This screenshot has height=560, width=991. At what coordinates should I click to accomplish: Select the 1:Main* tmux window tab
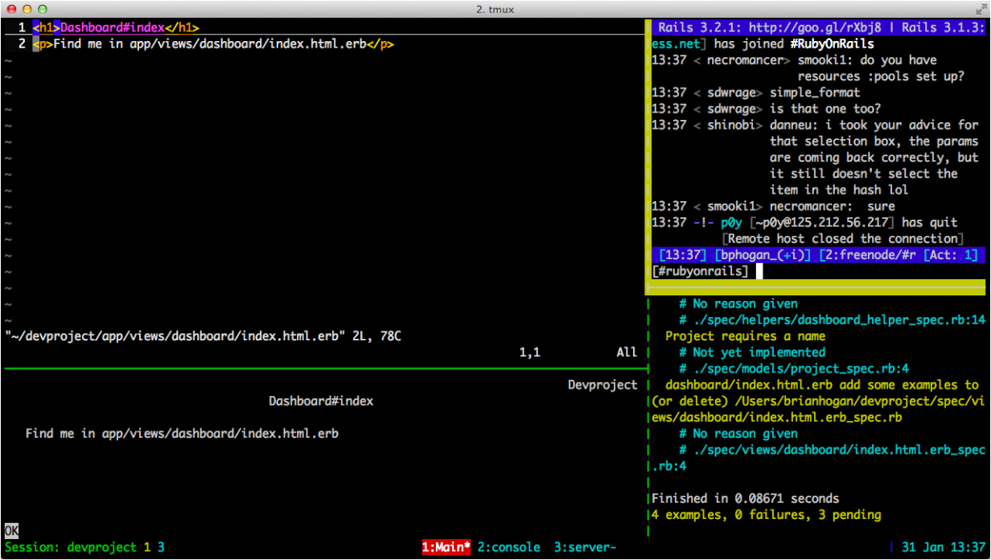[446, 547]
